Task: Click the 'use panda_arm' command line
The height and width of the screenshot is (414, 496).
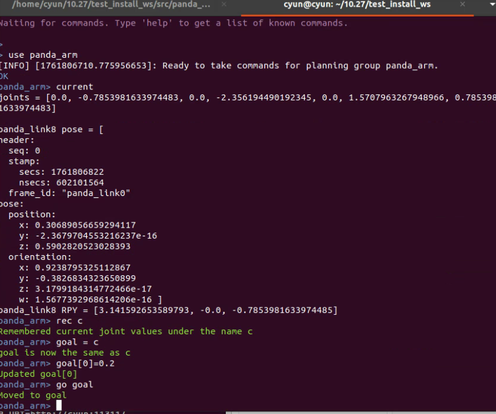Action: pos(43,55)
